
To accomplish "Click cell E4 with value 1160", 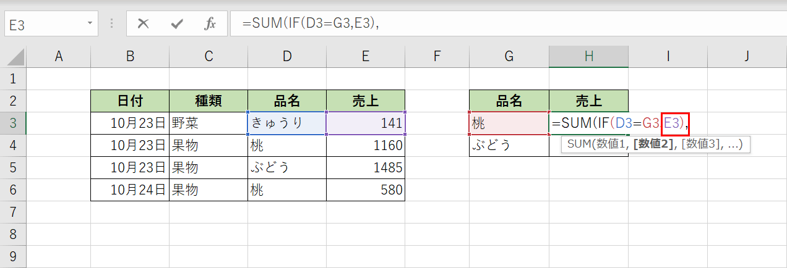I will [x=366, y=146].
